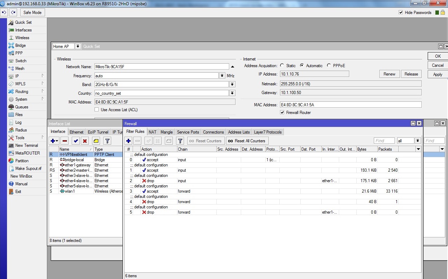Click the Undo arrow in the toolbar
The image size is (448, 279).
pos(4,12)
